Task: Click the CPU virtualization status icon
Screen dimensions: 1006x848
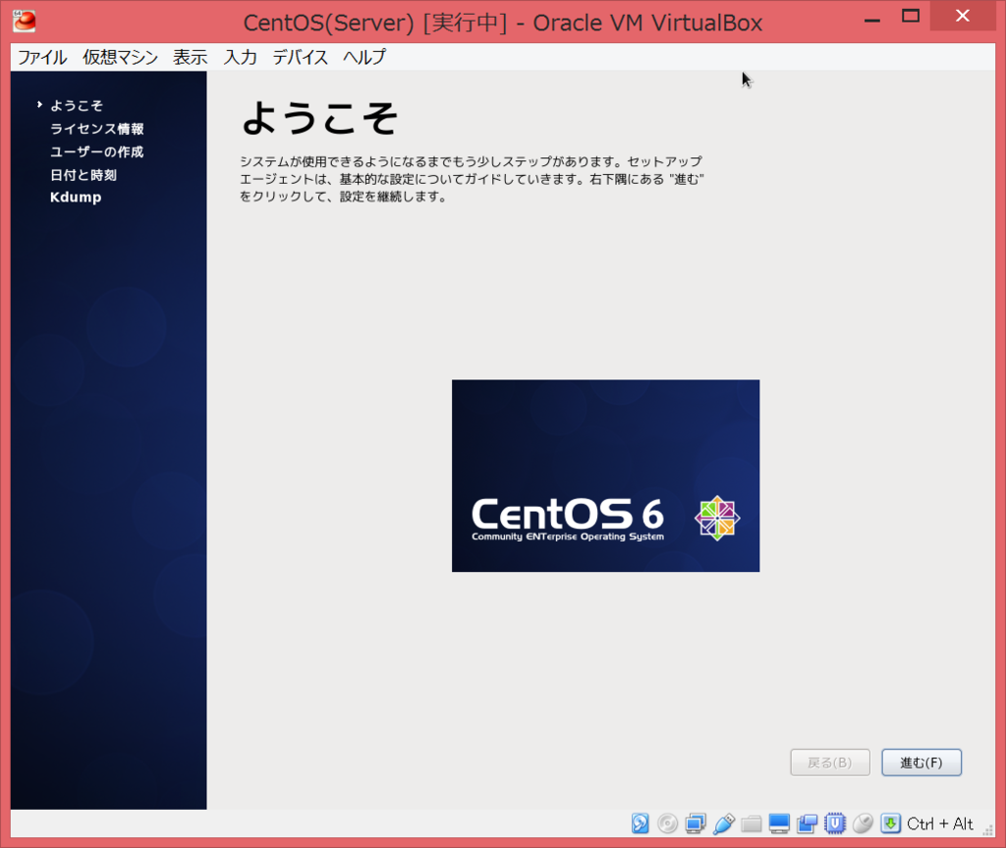Action: click(x=835, y=823)
